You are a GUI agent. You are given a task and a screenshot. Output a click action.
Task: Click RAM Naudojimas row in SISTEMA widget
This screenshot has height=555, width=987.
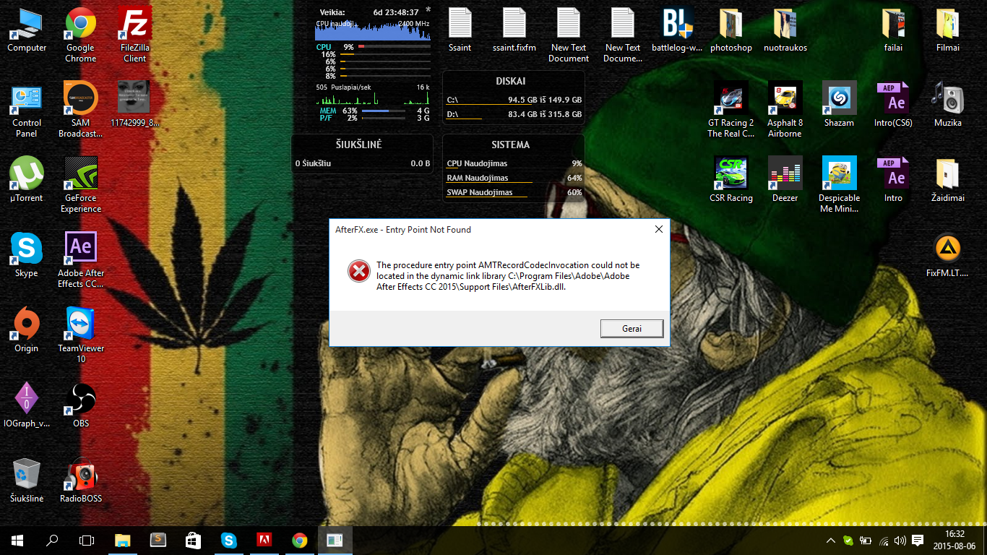(x=514, y=178)
